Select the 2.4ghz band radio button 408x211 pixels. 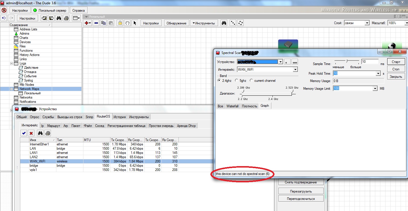219,81
